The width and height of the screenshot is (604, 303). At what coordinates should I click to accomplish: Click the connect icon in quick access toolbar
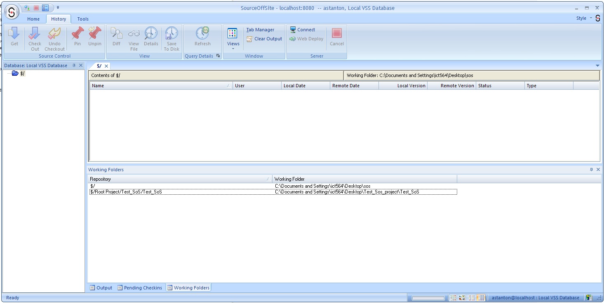(27, 8)
